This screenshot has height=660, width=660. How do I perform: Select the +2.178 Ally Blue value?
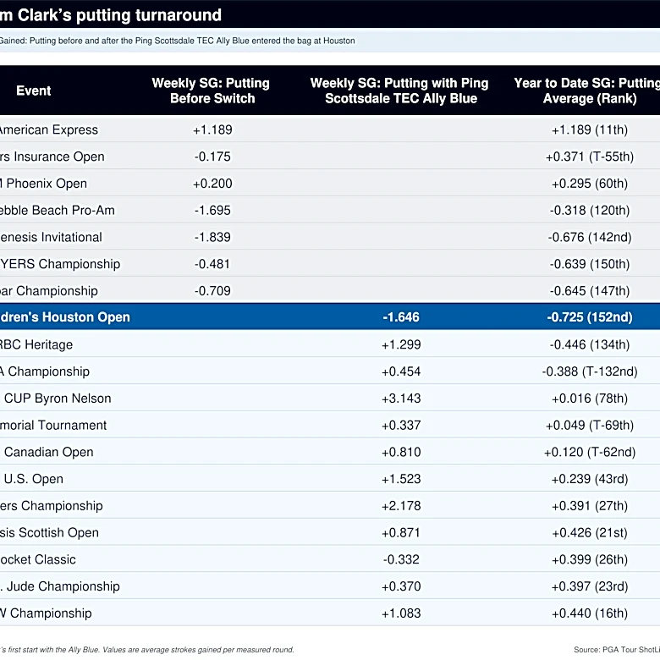point(401,506)
